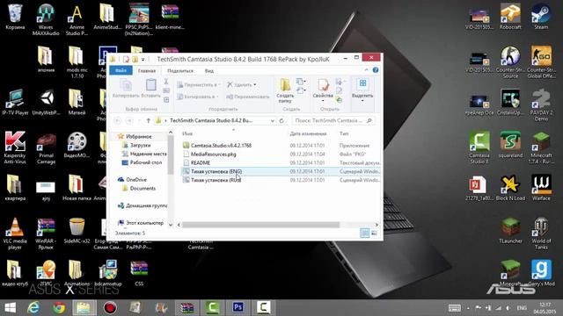Open Photoshop from the taskbar

coord(238,308)
